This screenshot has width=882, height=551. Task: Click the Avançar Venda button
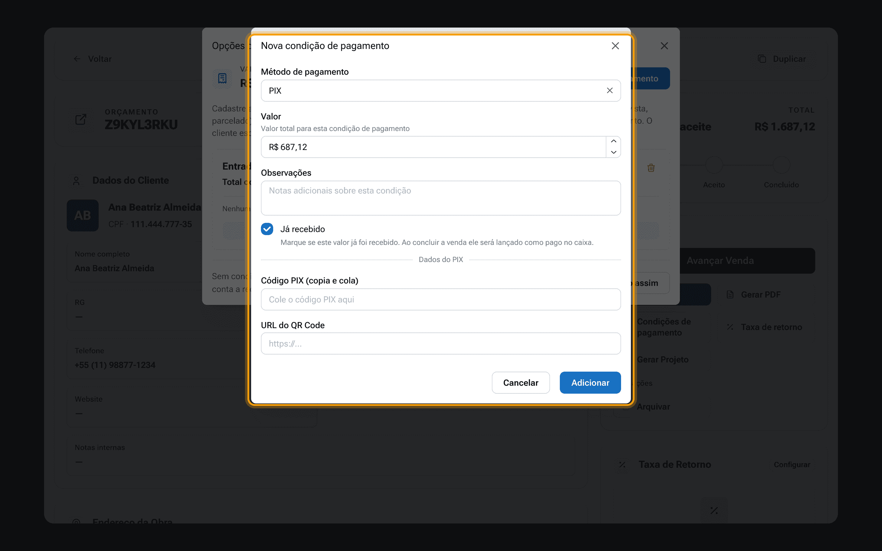747,261
